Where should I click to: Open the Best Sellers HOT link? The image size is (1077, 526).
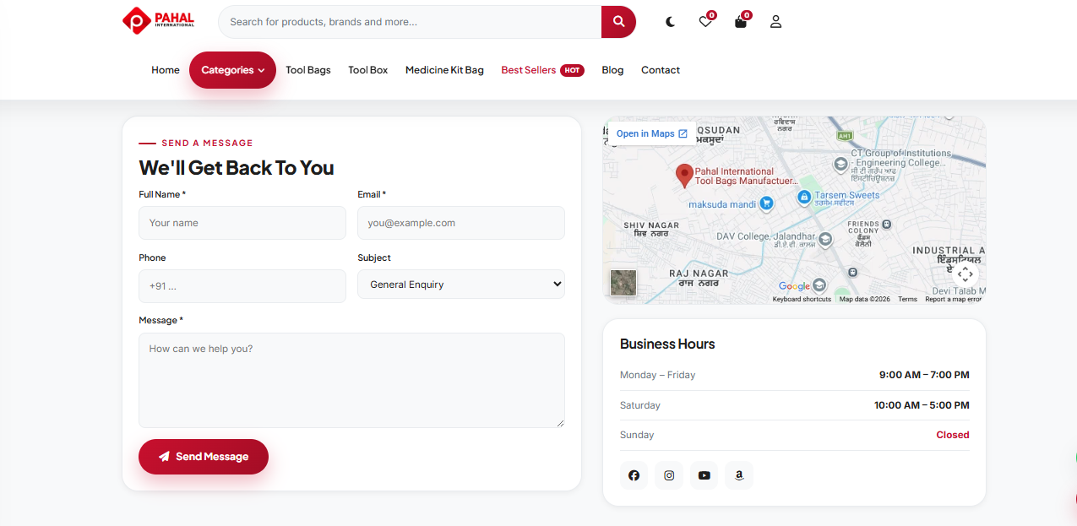[542, 70]
